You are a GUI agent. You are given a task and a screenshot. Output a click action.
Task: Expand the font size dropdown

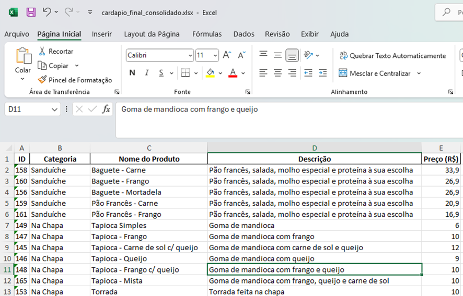point(215,55)
